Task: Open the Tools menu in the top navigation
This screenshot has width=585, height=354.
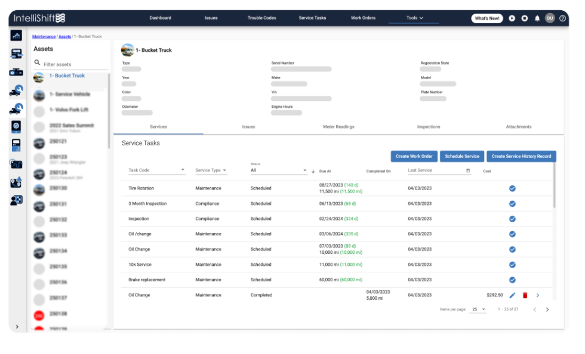Action: click(x=414, y=18)
